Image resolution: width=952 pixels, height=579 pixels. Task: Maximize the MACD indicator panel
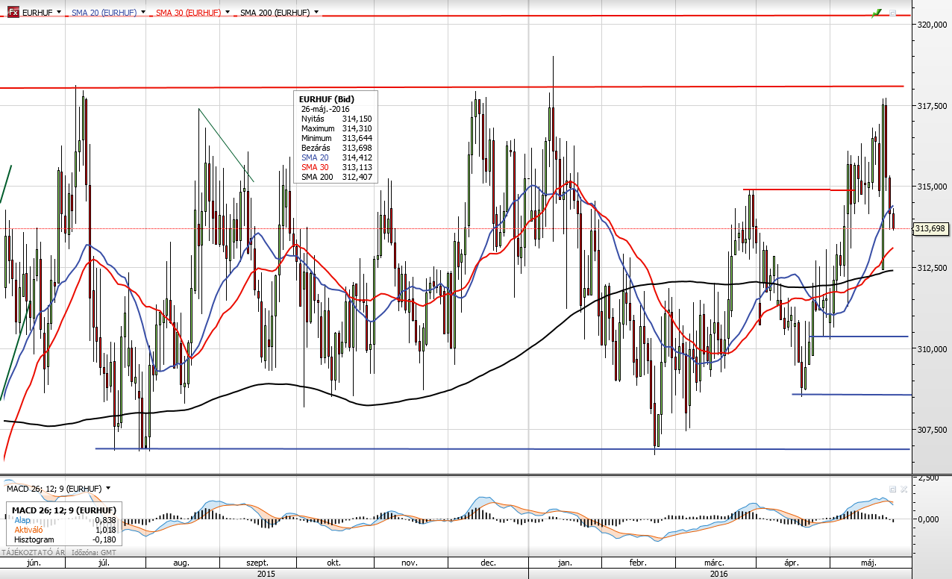pyautogui.click(x=892, y=489)
